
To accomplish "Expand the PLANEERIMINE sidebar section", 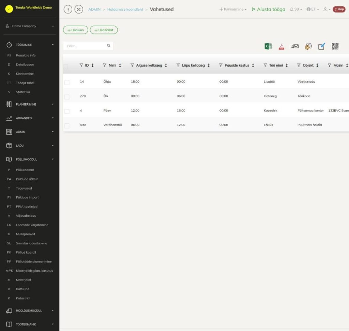I will click(30, 104).
